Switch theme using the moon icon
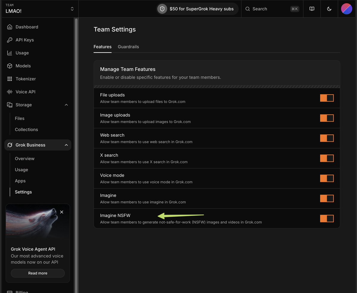 pyautogui.click(x=329, y=9)
